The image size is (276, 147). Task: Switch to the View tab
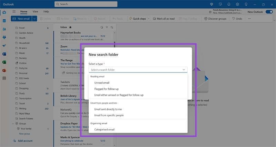tap(36, 12)
